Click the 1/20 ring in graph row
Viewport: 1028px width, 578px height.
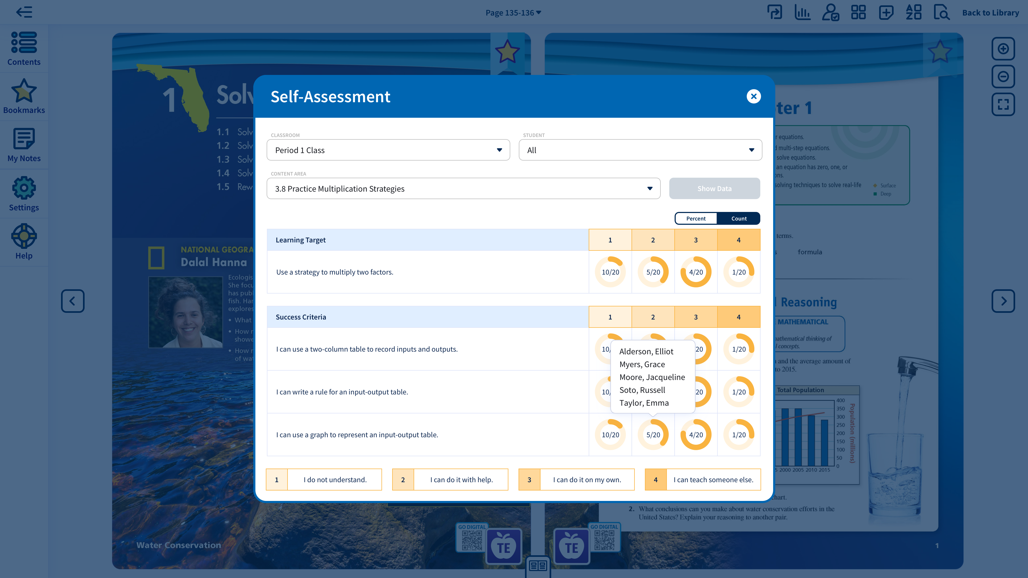[x=739, y=435]
